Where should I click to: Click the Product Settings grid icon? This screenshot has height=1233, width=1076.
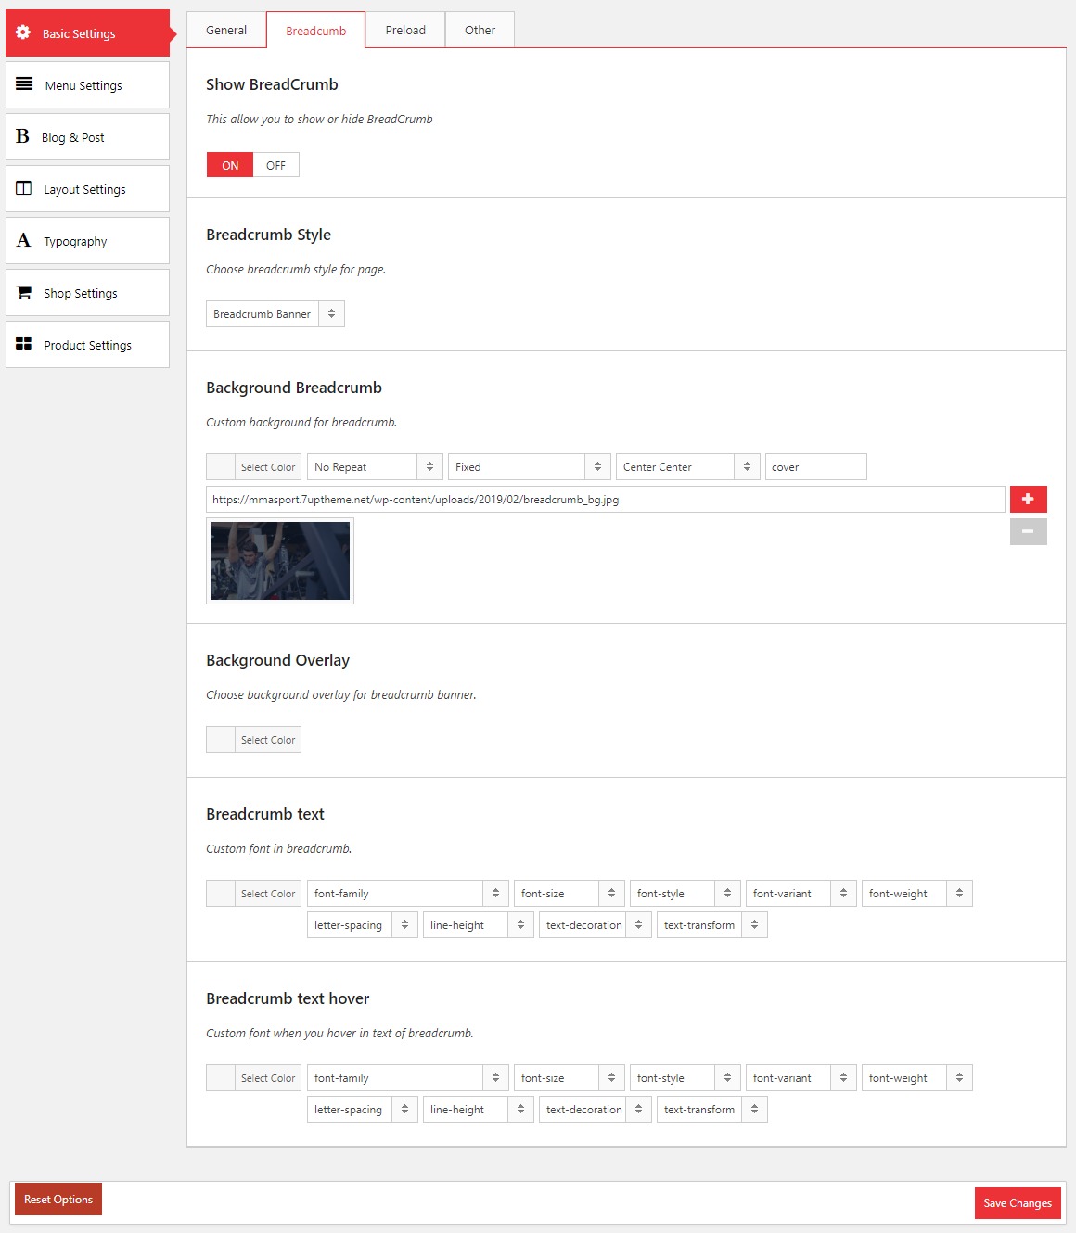[x=24, y=343]
